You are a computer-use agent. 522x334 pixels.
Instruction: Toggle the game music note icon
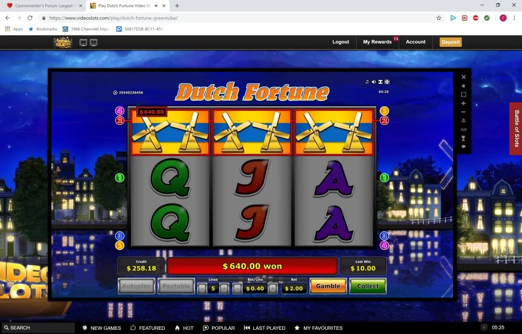pyautogui.click(x=367, y=82)
